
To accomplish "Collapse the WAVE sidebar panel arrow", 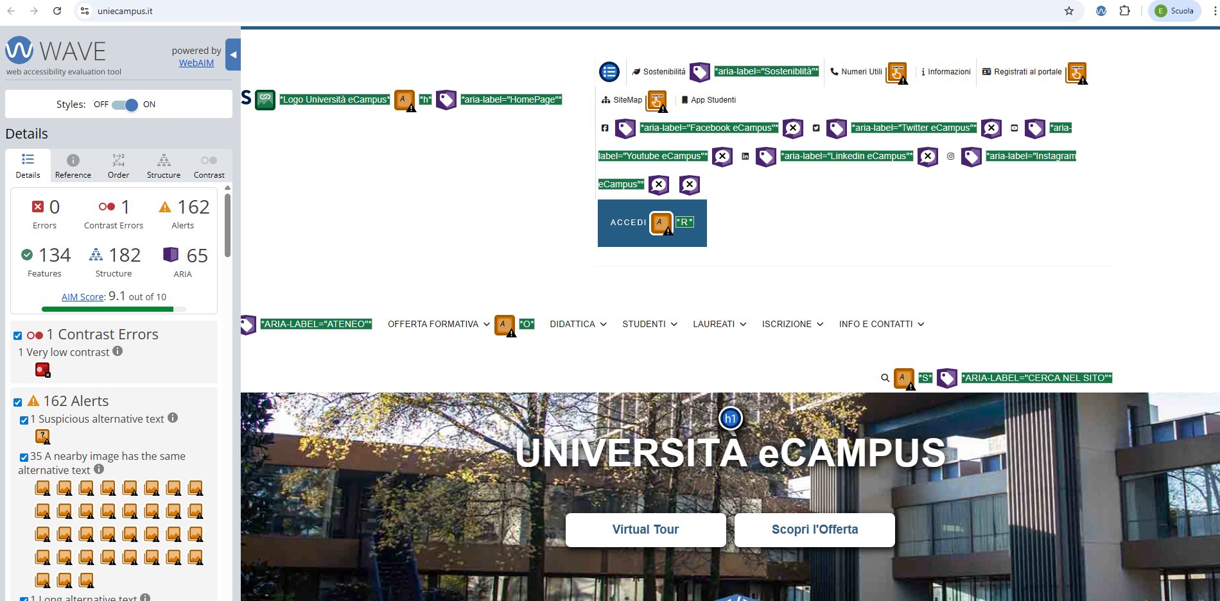I will pyautogui.click(x=234, y=55).
